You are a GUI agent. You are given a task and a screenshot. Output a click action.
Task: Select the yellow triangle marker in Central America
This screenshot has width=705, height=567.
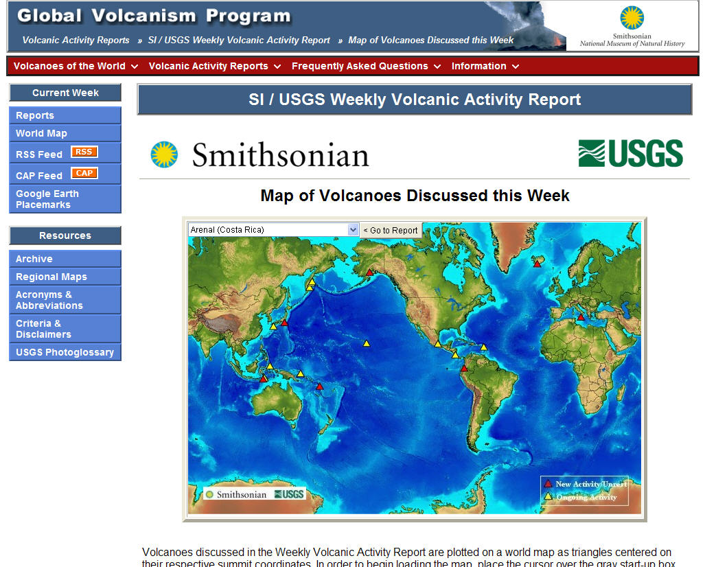pyautogui.click(x=455, y=355)
